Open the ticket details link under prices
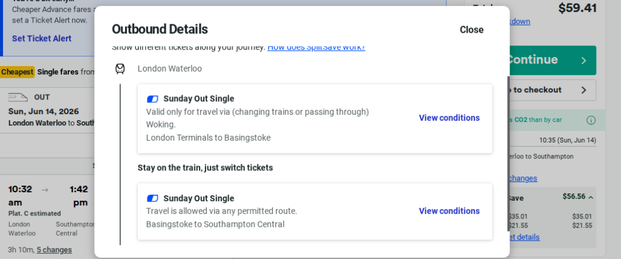Viewport: 621px width, 259px height. click(x=525, y=237)
